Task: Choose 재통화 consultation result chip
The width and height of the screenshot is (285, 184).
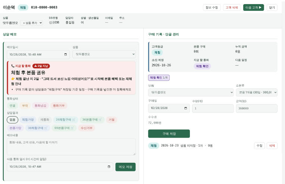Action: coord(45,120)
